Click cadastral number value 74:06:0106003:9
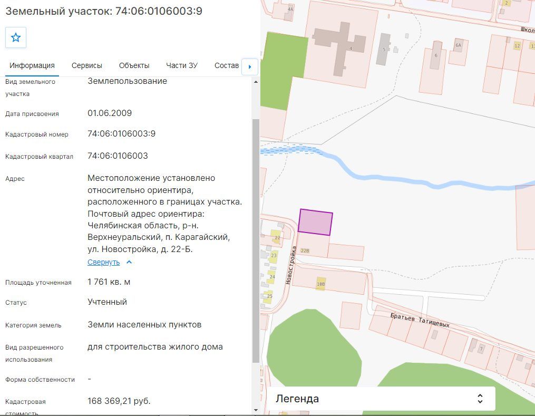Screen dimensions: 535x416 click(121, 133)
